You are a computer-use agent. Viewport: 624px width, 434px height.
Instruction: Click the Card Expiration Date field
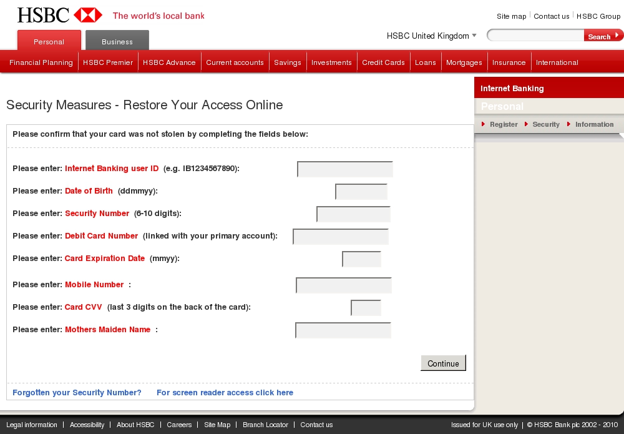pos(362,259)
